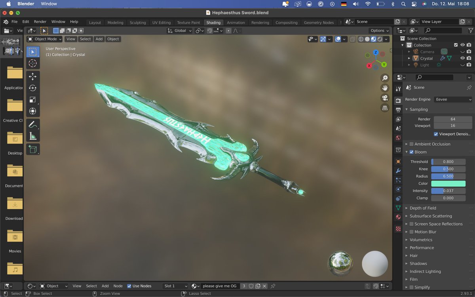The image size is (475, 297).
Task: Activate the Transform tool
Action: 33,111
